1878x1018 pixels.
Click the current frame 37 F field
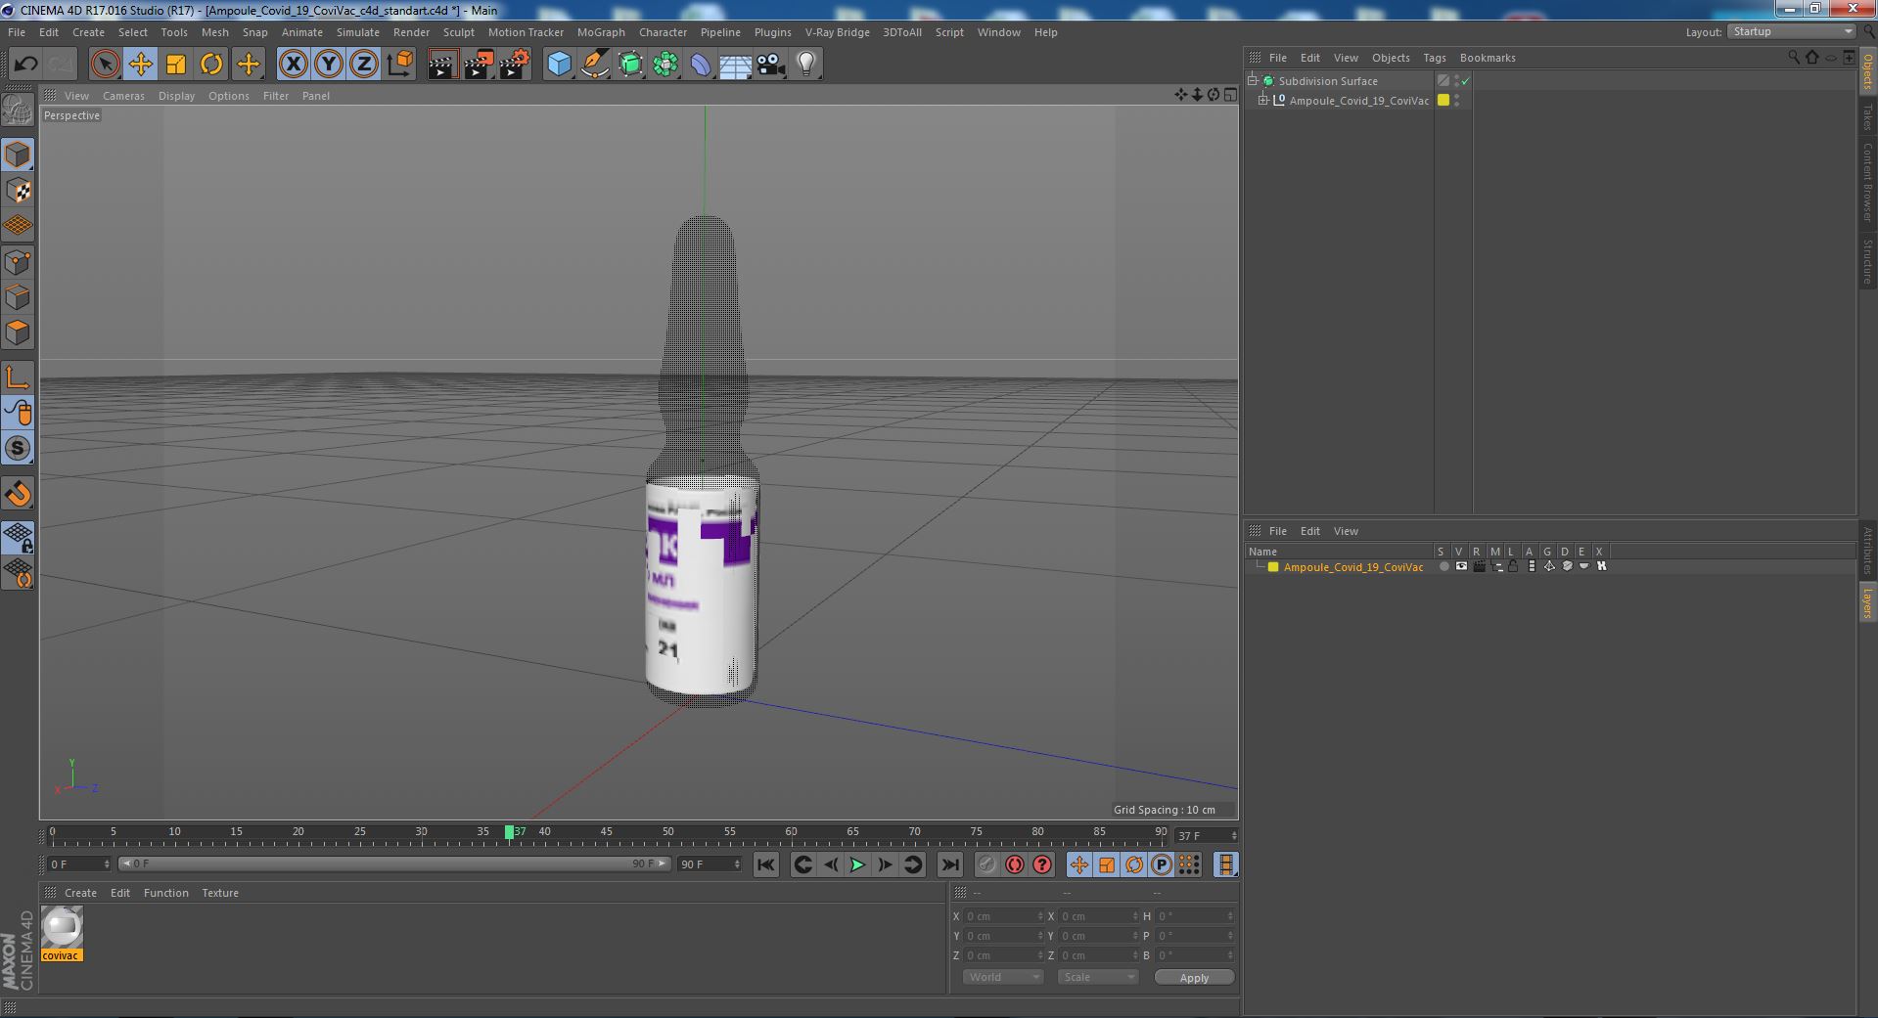click(1206, 835)
